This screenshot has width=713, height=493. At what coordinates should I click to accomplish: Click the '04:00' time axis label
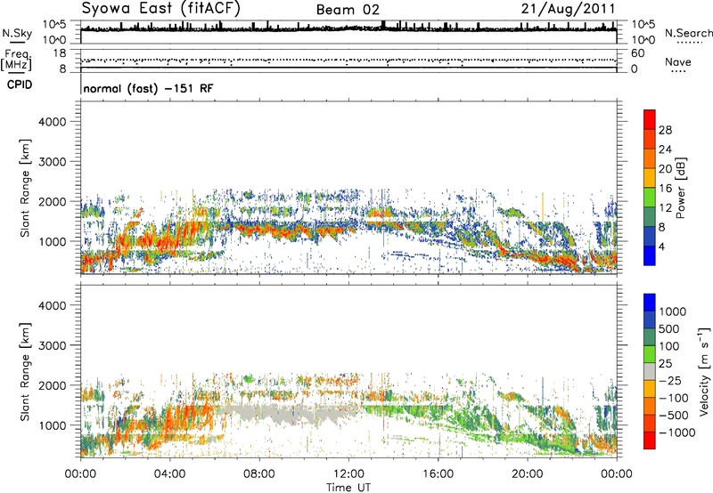(169, 474)
